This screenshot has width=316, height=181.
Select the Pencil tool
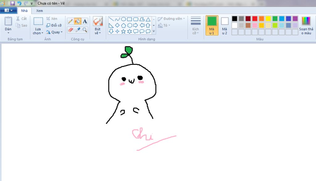click(x=70, y=21)
